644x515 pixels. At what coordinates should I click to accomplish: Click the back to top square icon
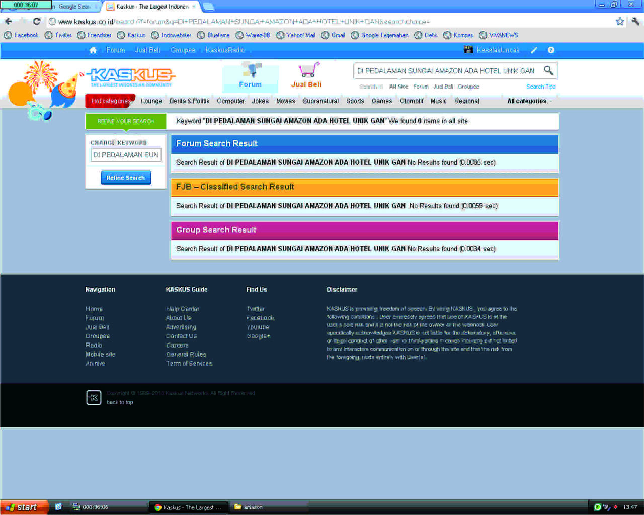point(94,397)
